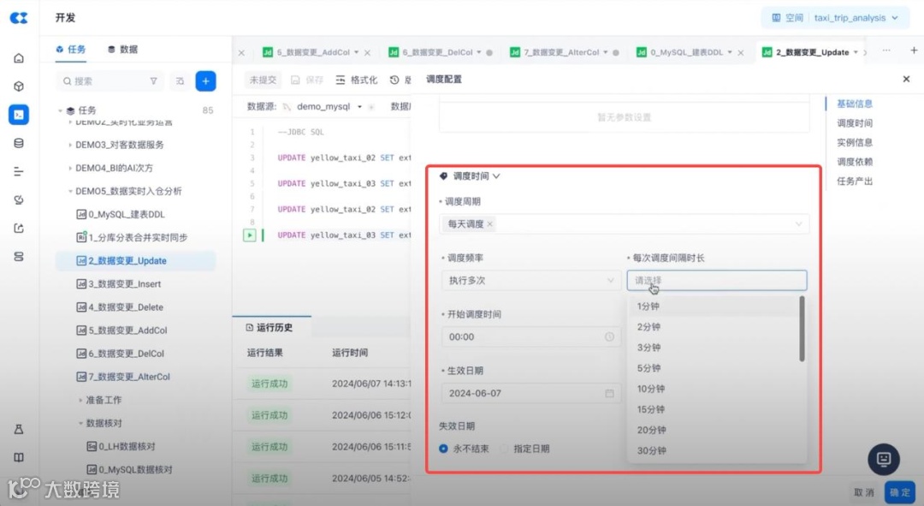
Task: Click the 保存 save button
Action: click(307, 80)
